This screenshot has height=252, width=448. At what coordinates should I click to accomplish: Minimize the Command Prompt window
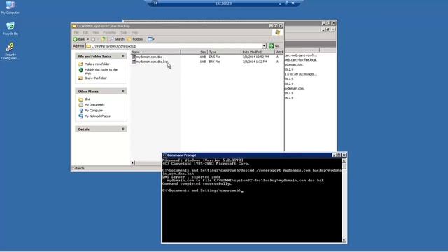click(x=335, y=155)
